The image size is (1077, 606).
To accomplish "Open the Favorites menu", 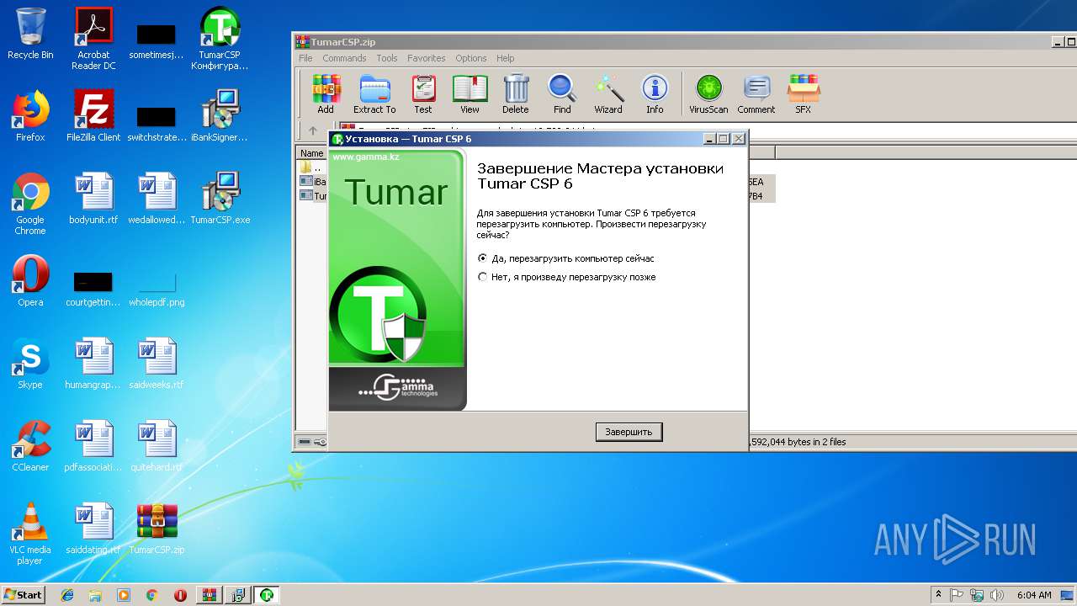I will (427, 58).
